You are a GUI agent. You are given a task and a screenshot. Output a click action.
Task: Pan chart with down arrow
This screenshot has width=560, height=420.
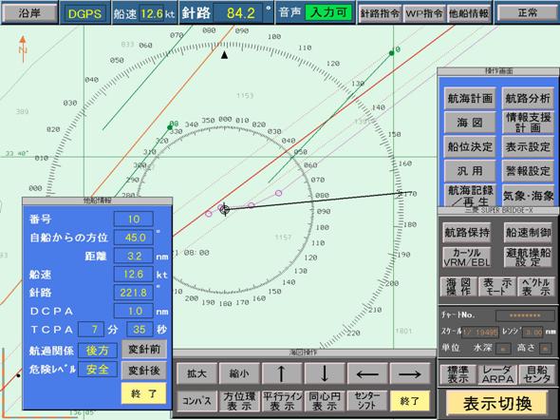point(325,373)
